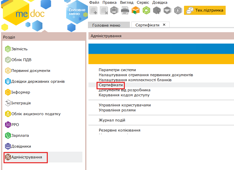The image size is (234, 170).
Task: Open the Вигляд menu
Action: pyautogui.click(x=127, y=3)
